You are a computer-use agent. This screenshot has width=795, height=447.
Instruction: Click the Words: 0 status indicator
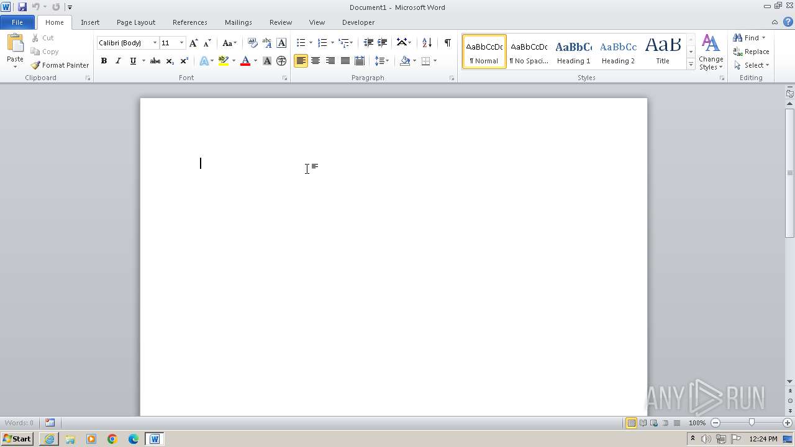point(19,423)
